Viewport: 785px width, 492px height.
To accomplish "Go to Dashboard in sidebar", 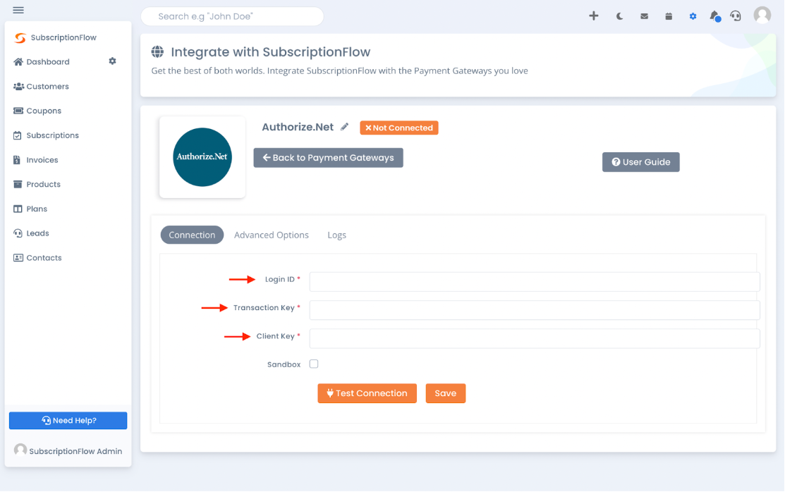I will coord(42,61).
